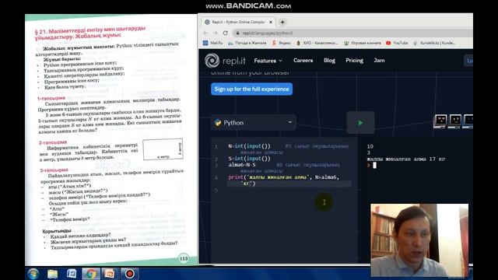Select the Repl.it Python Online Compiler tab
Viewport: 498px width, 280px height.
238,22
